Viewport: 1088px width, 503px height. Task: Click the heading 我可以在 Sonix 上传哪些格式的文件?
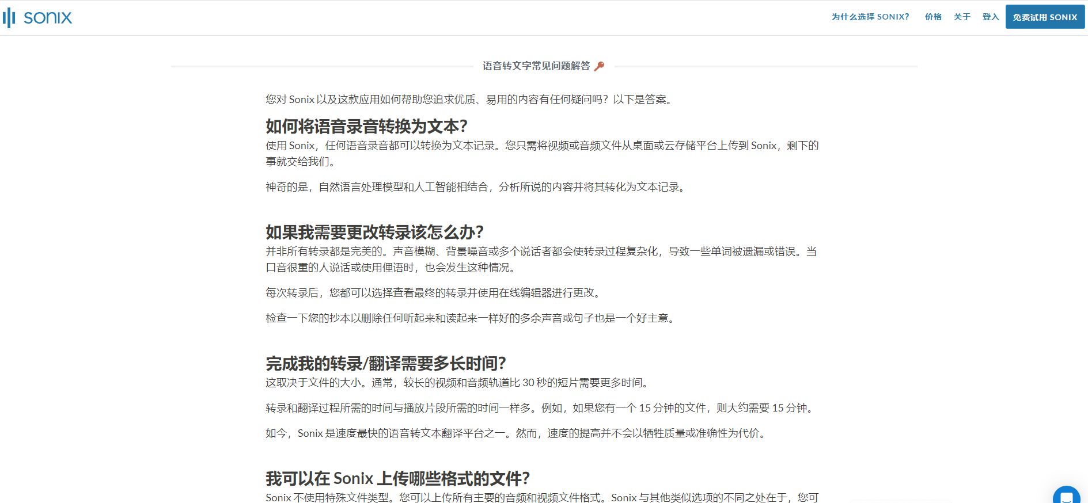(x=397, y=478)
